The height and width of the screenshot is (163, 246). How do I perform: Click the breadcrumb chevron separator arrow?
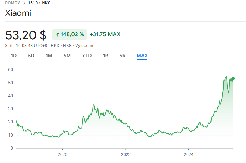tap(24, 3)
